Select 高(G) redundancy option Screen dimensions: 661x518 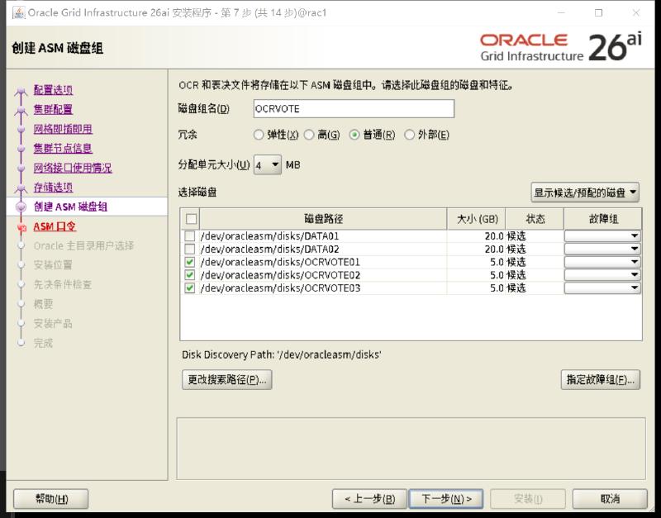tap(309, 135)
